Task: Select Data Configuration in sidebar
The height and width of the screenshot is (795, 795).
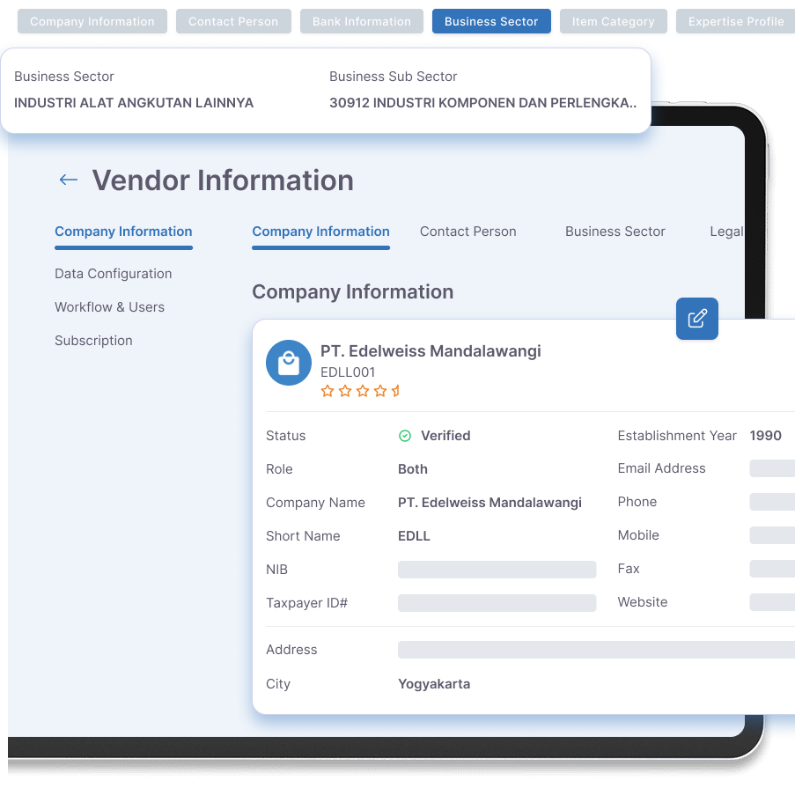Action: [x=113, y=274]
